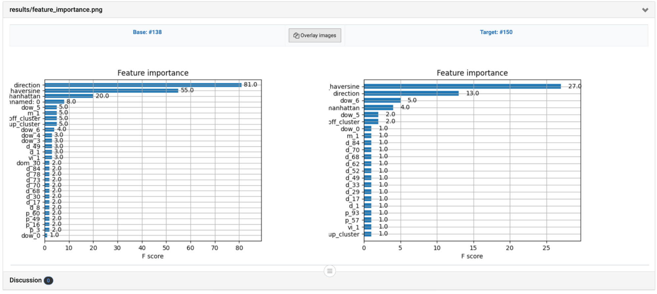The image size is (657, 294).
Task: Click the Feature importance title of base chart
Action: 153,73
